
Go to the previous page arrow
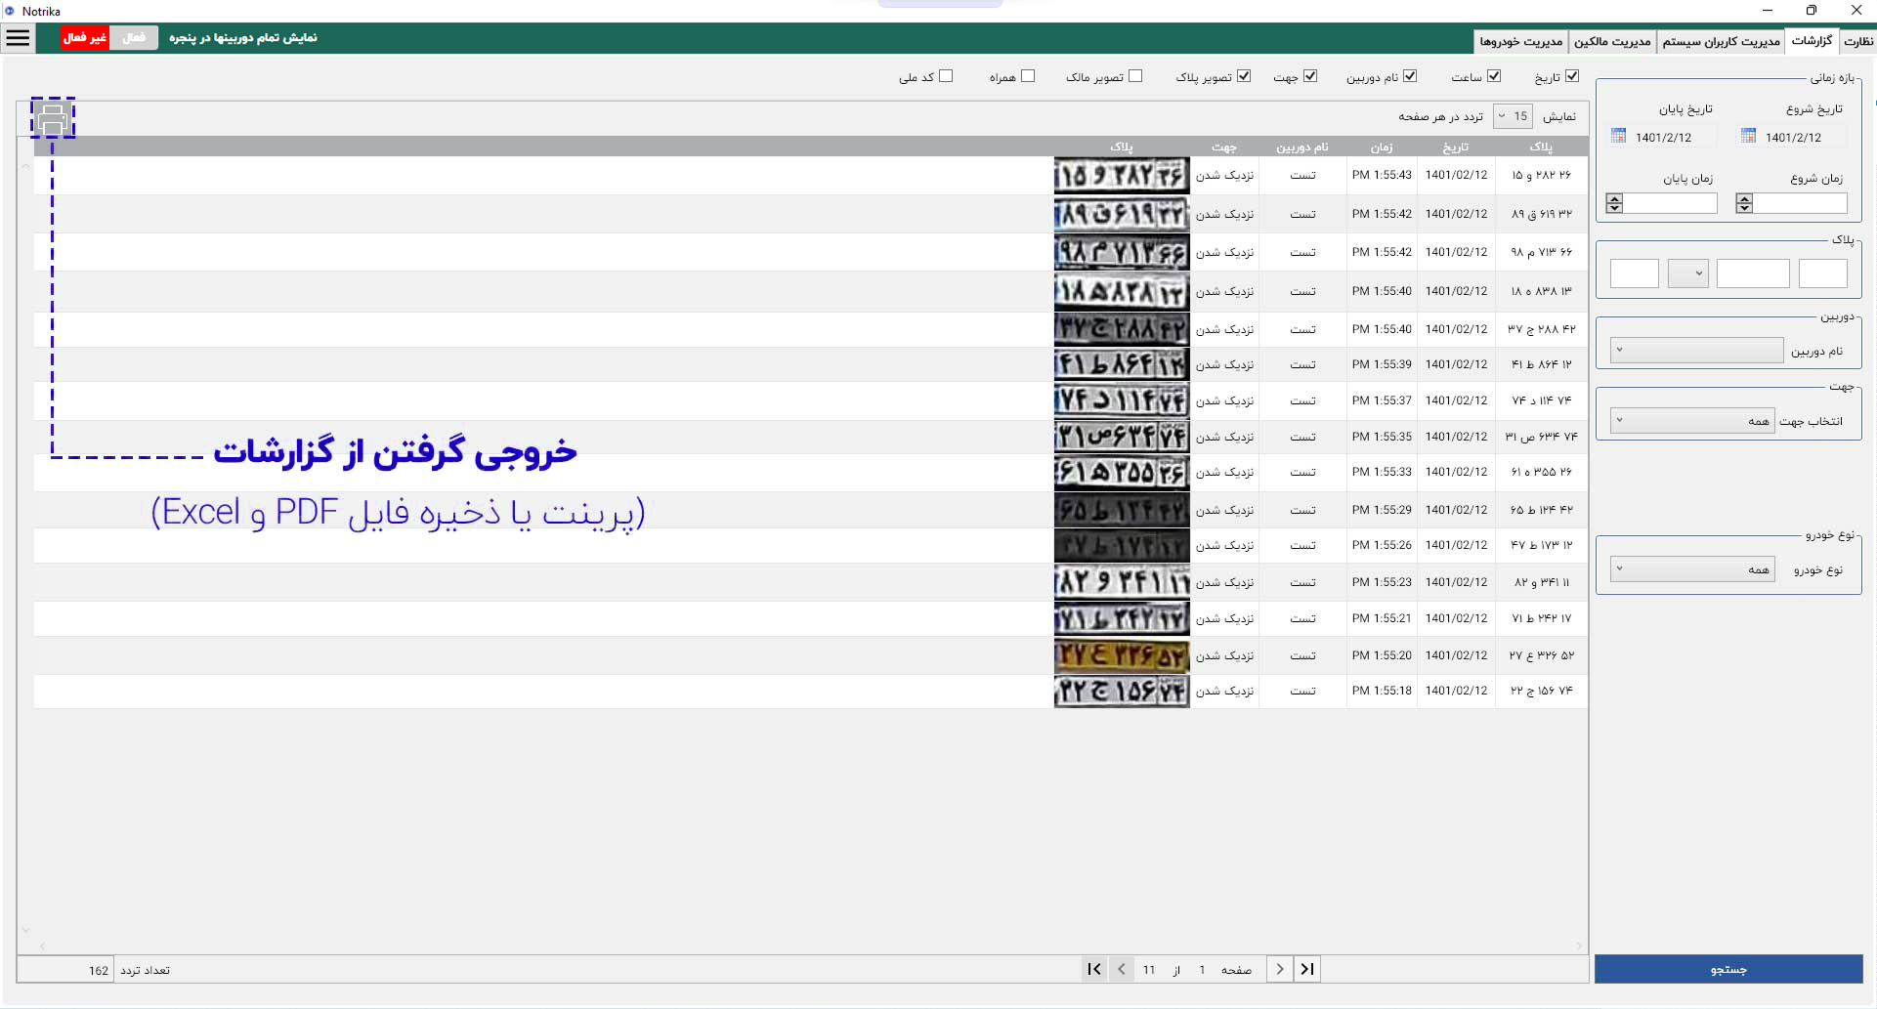point(1122,969)
